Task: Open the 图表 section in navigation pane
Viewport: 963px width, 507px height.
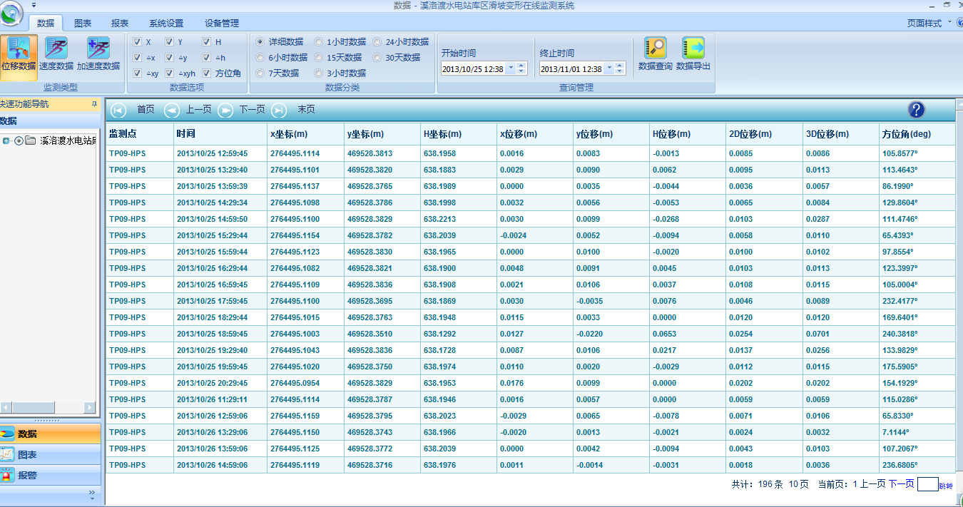Action: [51, 454]
